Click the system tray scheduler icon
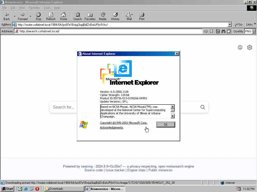Image resolution: width=257 pixels, height=192 pixels. 239,189
